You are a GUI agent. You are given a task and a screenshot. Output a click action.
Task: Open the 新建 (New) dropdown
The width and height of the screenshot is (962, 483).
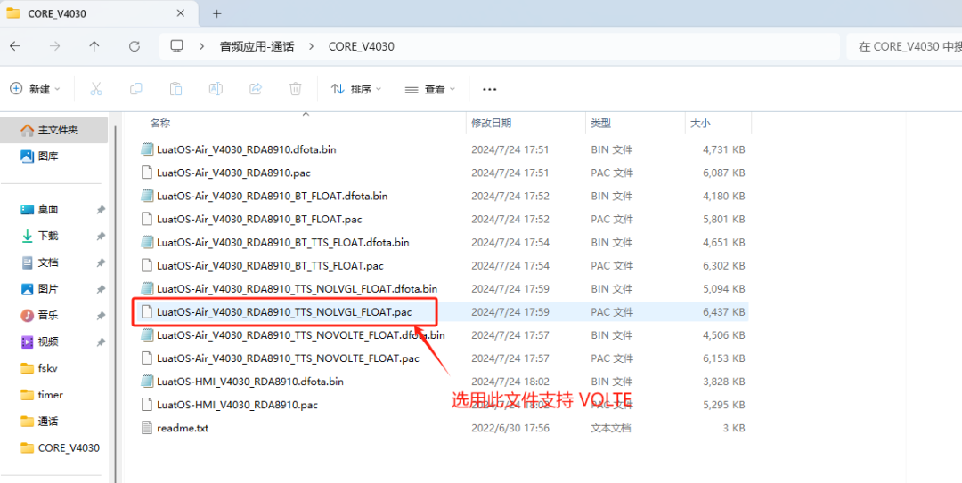click(36, 89)
